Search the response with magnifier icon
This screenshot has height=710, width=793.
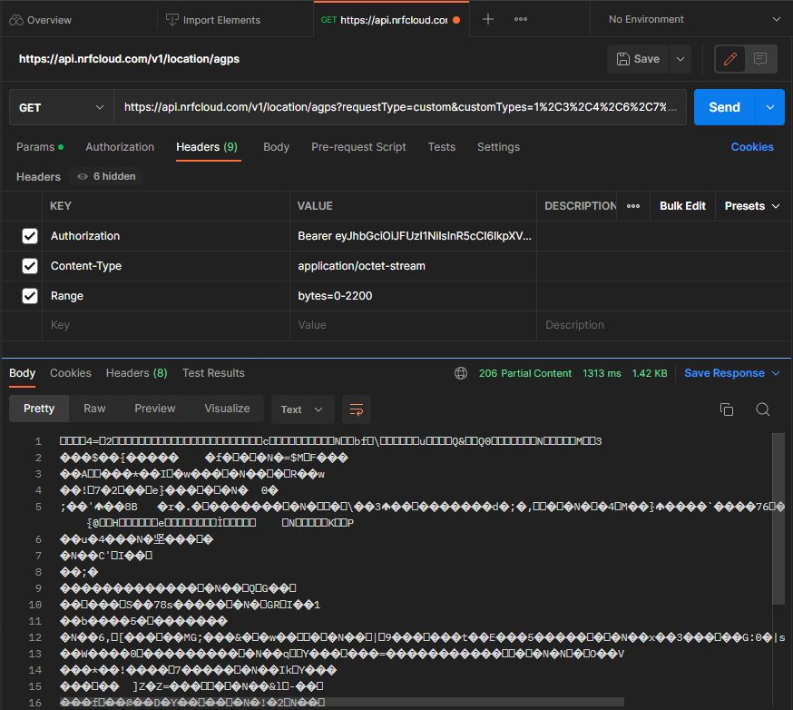click(x=762, y=409)
